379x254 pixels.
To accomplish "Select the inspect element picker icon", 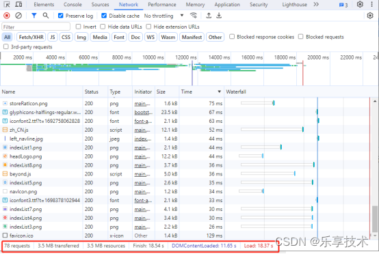I will [x=7, y=4].
